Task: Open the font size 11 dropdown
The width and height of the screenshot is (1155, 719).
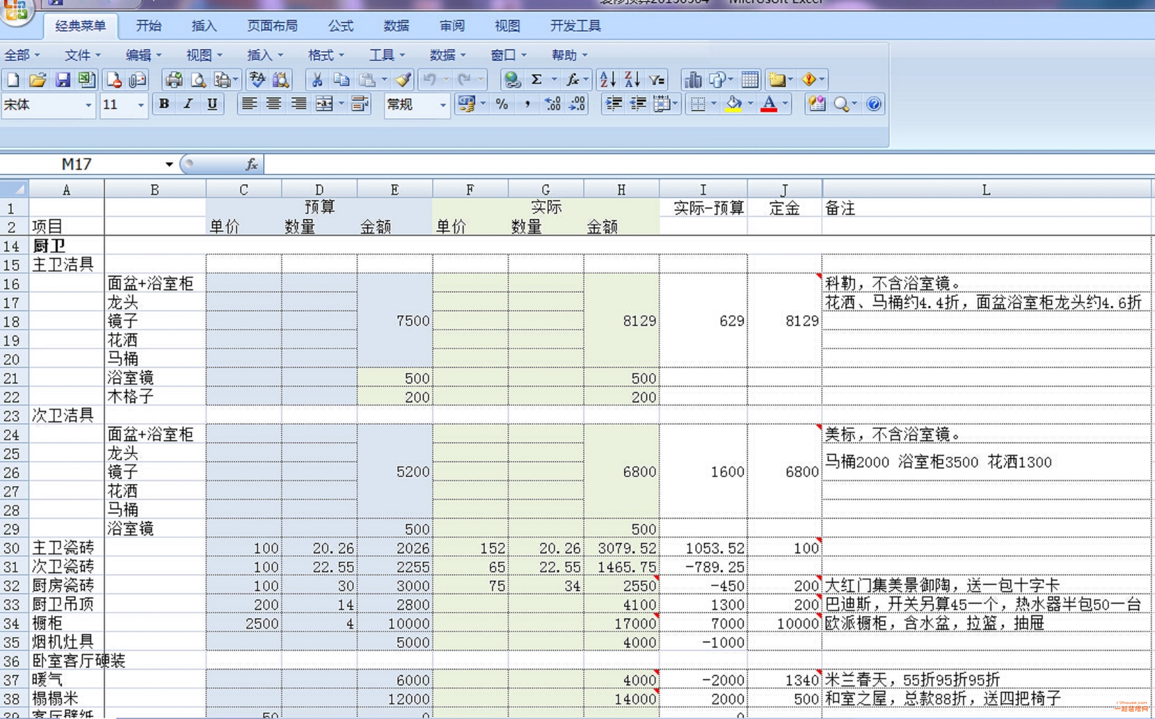Action: (141, 105)
